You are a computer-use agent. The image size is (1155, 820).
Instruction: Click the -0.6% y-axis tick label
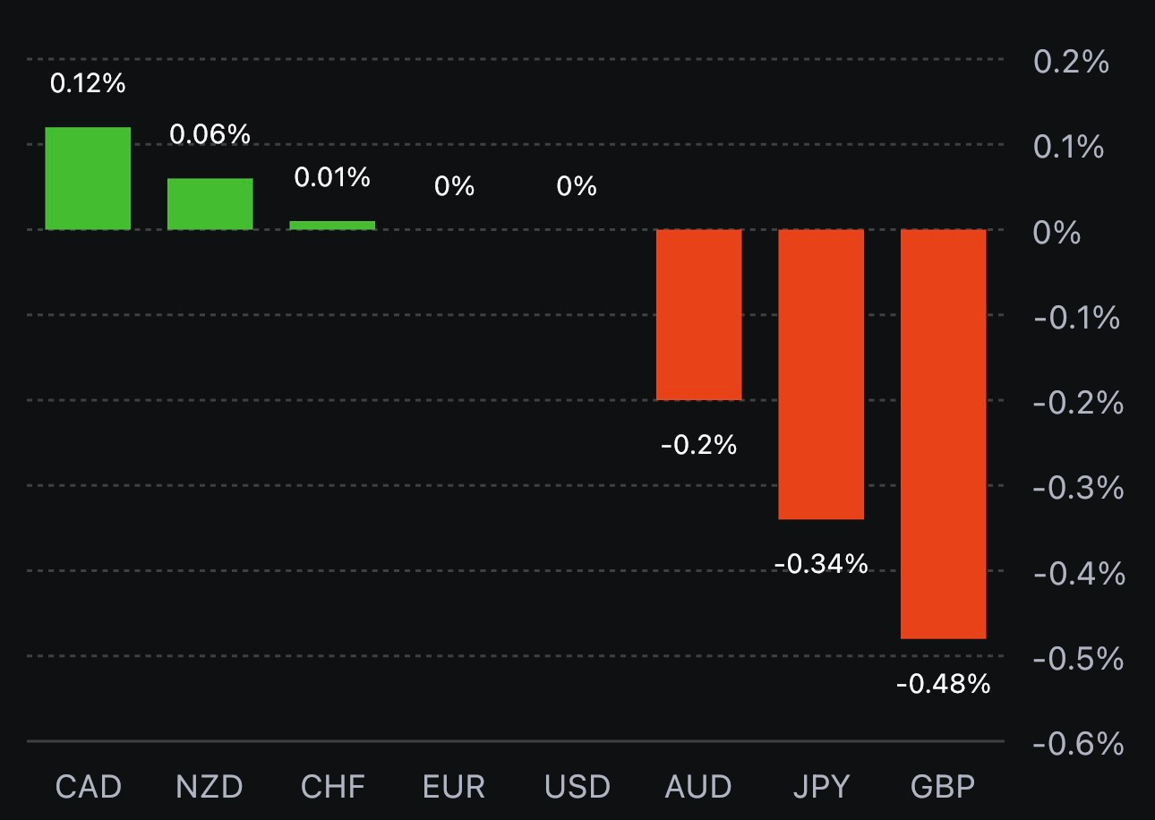click(x=1078, y=744)
